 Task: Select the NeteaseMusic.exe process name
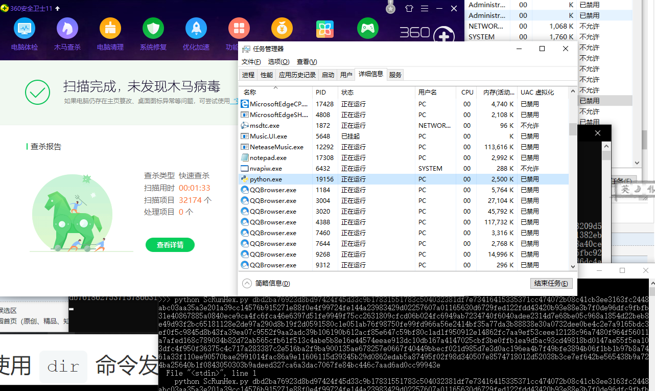tap(276, 147)
